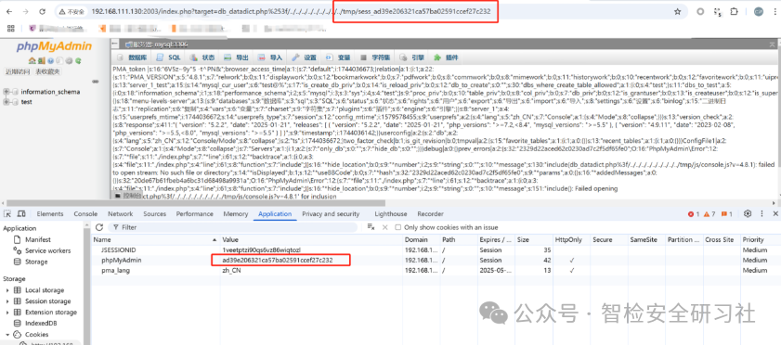Click the navigation link chain icon
The height and width of the screenshot is (345, 781).
click(x=96, y=82)
